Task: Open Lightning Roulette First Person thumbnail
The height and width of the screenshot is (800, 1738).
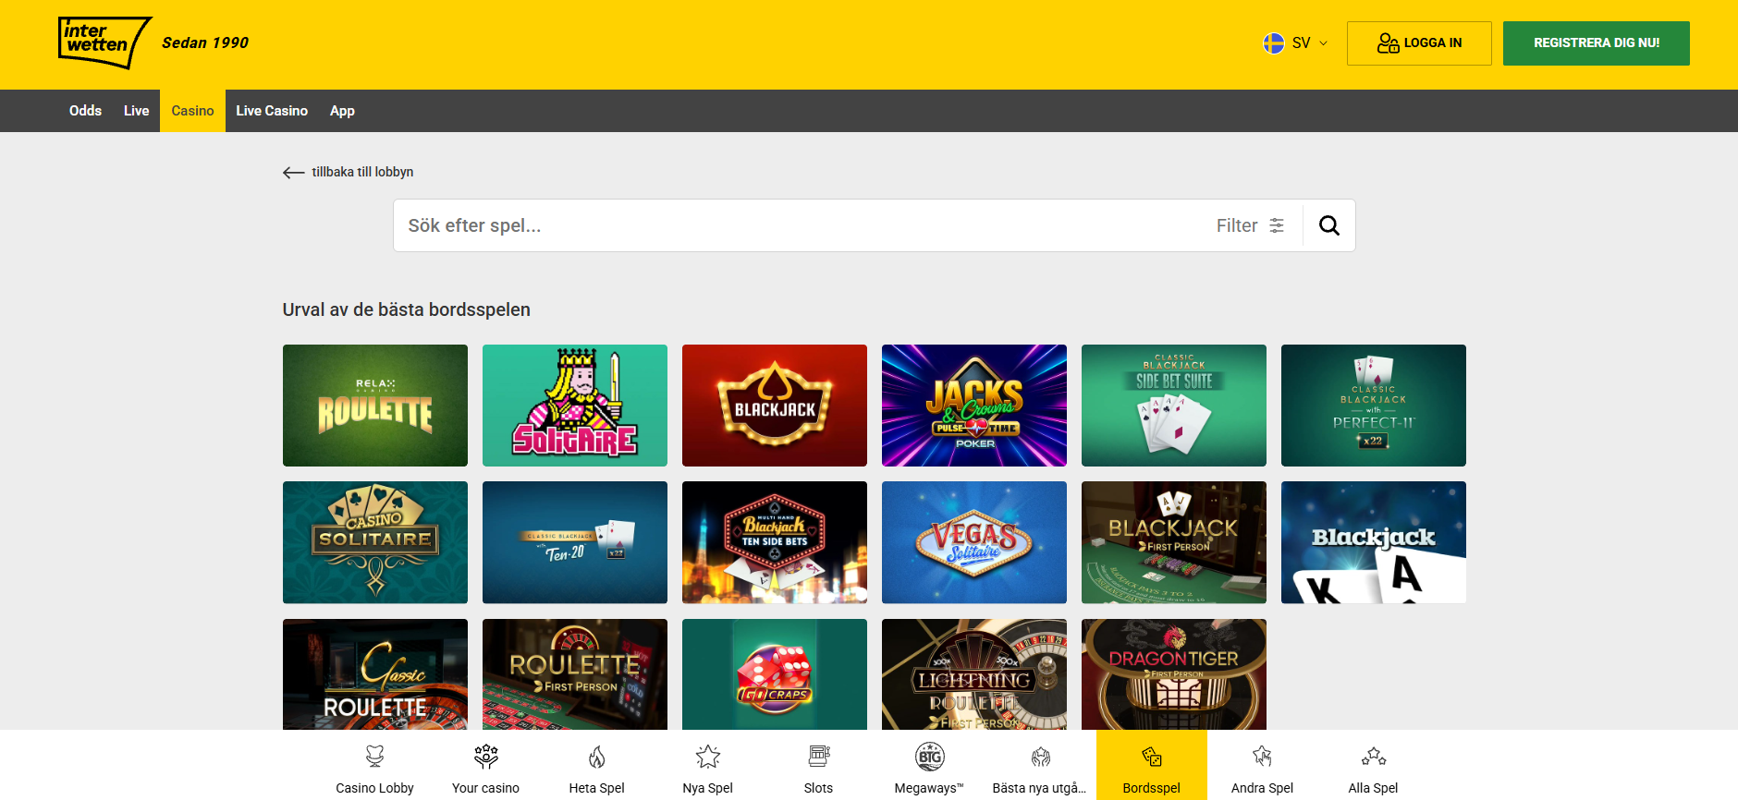Action: click(974, 674)
